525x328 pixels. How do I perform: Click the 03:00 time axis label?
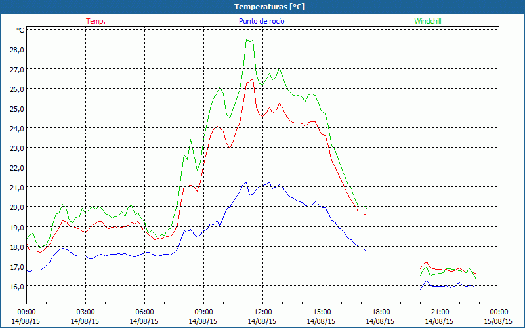pyautogui.click(x=85, y=312)
